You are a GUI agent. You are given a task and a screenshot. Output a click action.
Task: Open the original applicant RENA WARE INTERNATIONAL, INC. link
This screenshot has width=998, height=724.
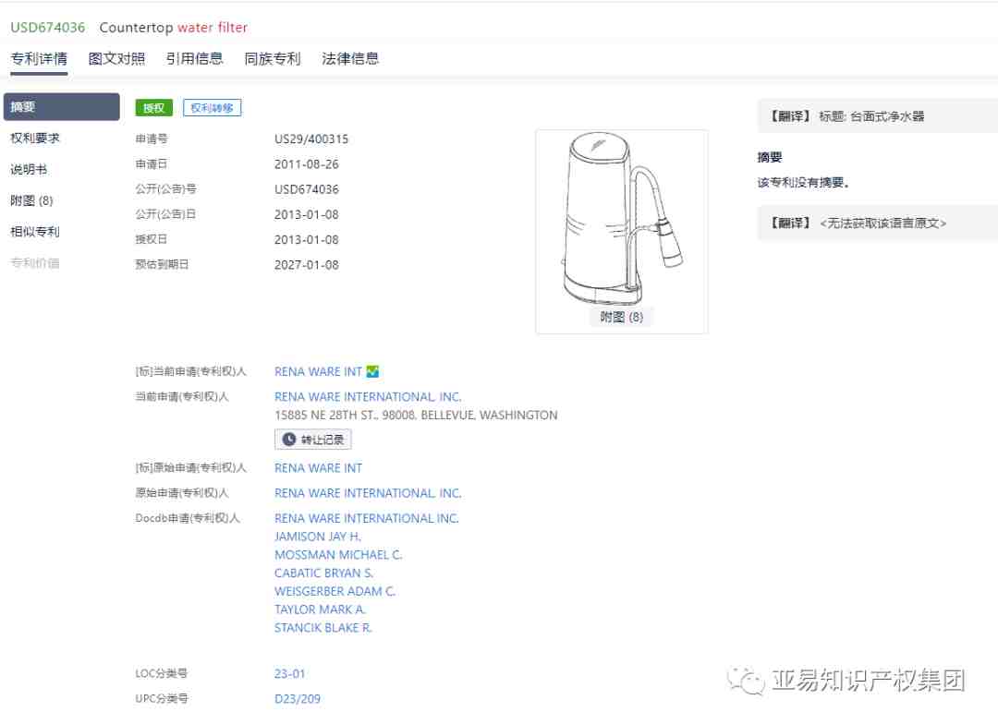pos(368,493)
